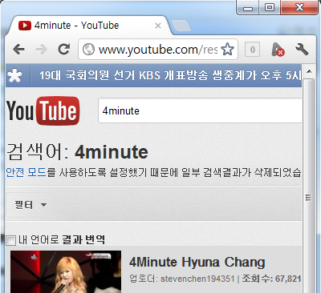Click the ad blocker extension icon
The width and height of the screenshot is (321, 293).
[278, 50]
